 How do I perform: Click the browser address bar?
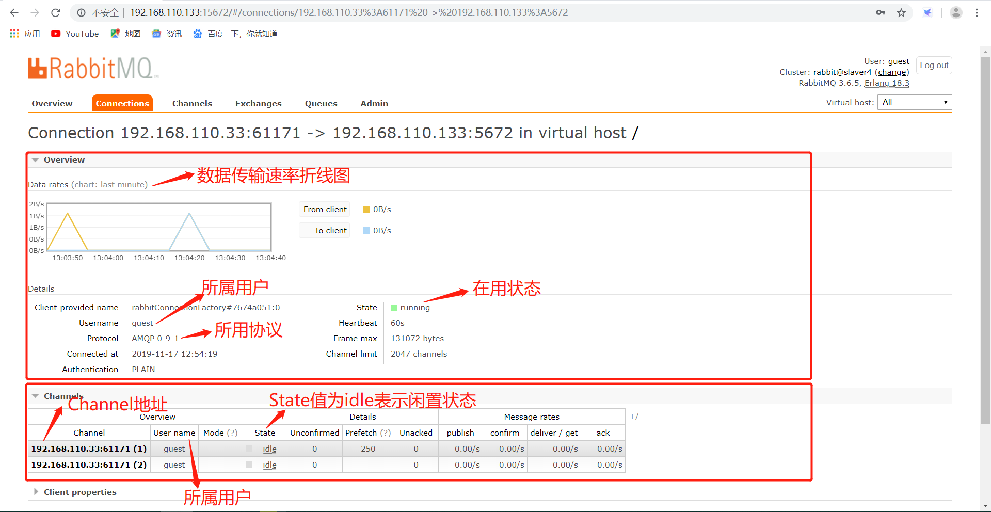point(495,12)
